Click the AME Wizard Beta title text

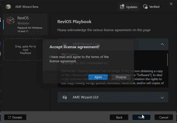(x=27, y=7)
